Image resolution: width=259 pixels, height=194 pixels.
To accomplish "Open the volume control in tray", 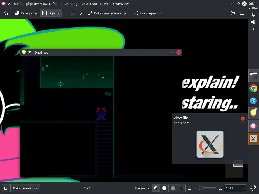I will coord(253,22).
